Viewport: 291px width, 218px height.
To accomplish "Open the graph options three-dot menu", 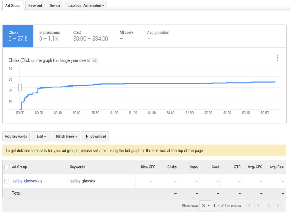I will click(x=277, y=58).
